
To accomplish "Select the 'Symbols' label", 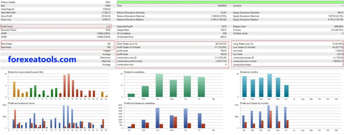I will click(238, 6).
